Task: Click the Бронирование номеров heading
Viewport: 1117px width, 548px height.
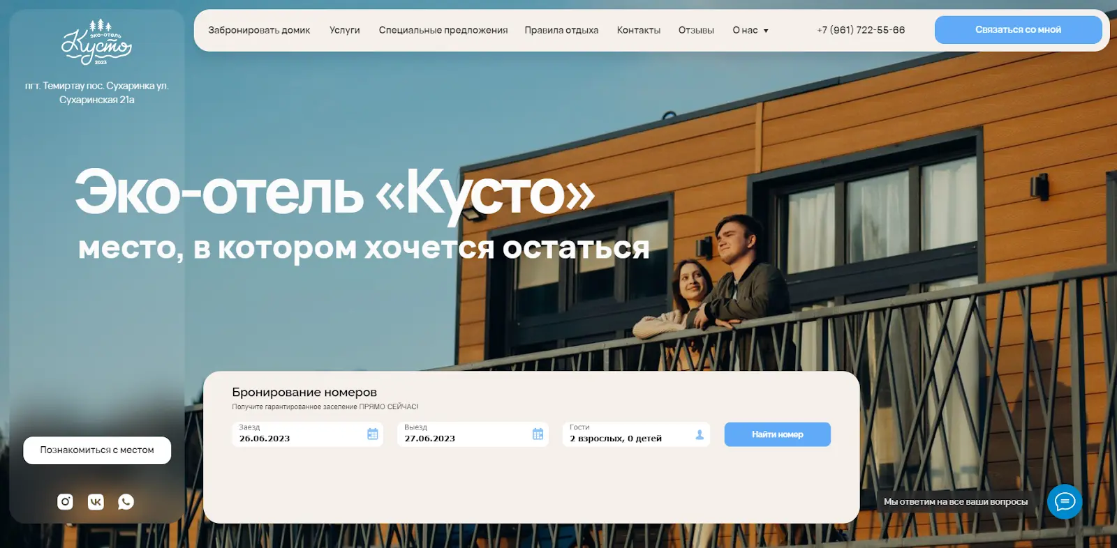Action: pos(304,393)
